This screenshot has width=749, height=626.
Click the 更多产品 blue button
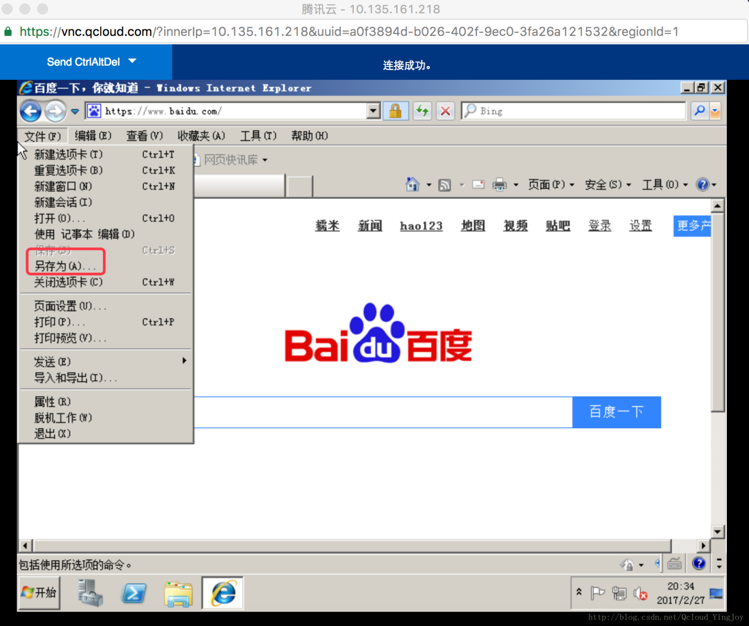pos(692,225)
